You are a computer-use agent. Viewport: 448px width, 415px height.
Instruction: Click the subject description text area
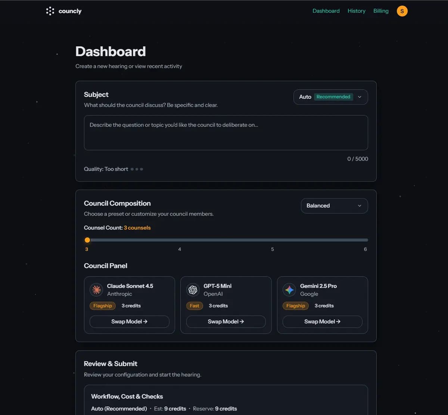[226, 133]
